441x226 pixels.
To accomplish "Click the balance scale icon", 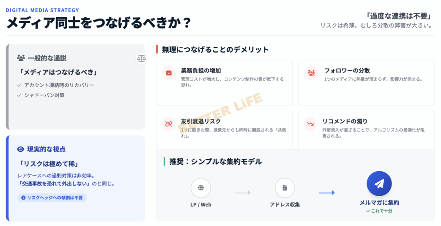I will [141, 58].
